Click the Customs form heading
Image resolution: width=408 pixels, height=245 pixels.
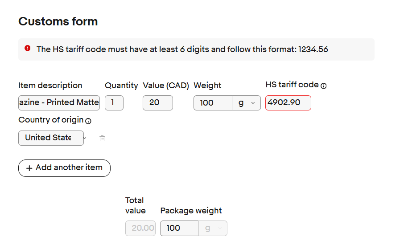point(58,21)
